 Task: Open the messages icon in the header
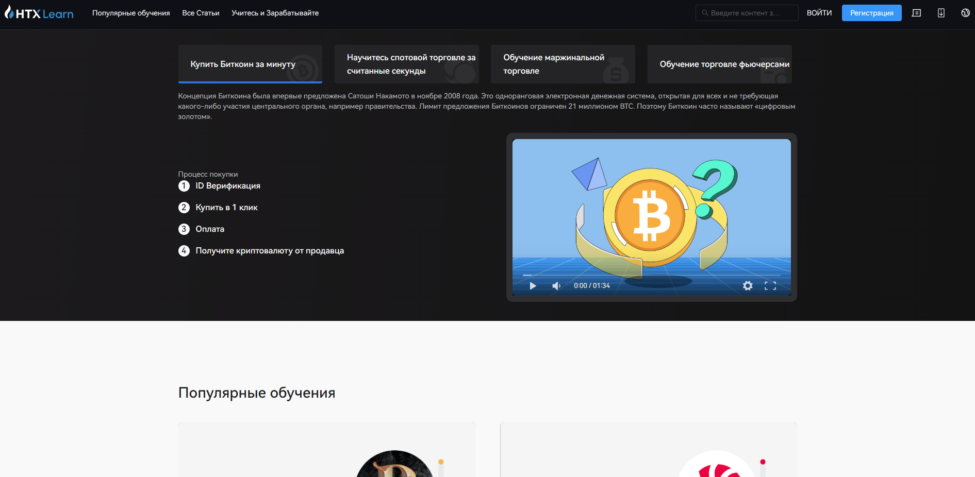pyautogui.click(x=916, y=13)
